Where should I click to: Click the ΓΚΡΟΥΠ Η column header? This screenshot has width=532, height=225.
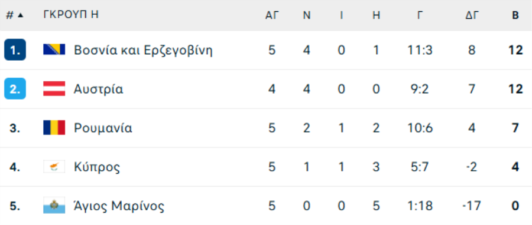(x=71, y=15)
